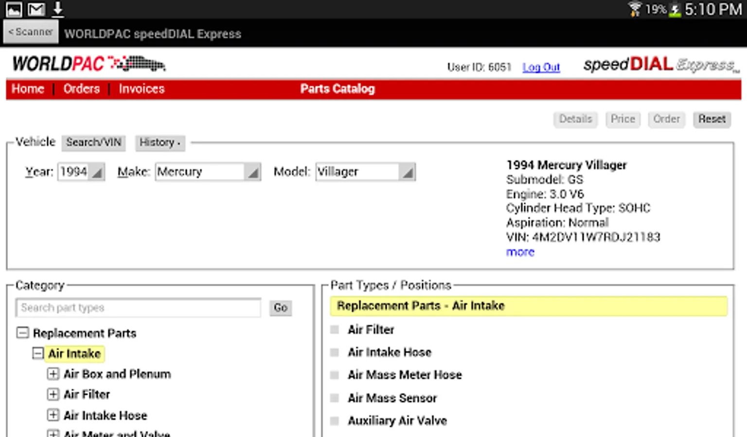Open the Year dropdown showing 1994
The width and height of the screenshot is (747, 437).
click(x=81, y=172)
